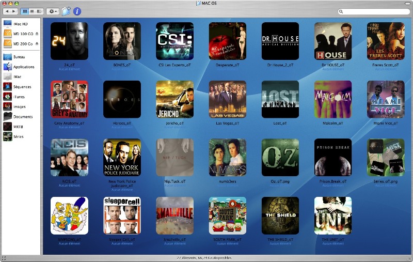This screenshot has height=262, width=413.
Task: Click the toolbar hide pill button
Action: (x=407, y=3)
